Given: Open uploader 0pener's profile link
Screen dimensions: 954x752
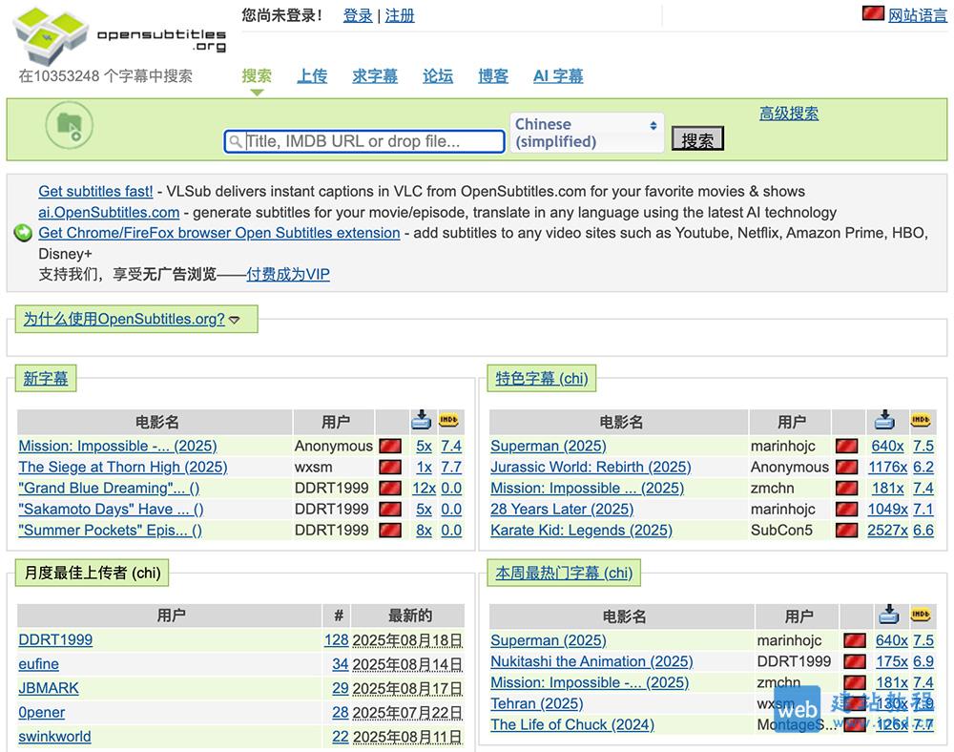Looking at the screenshot, I should tap(41, 713).
